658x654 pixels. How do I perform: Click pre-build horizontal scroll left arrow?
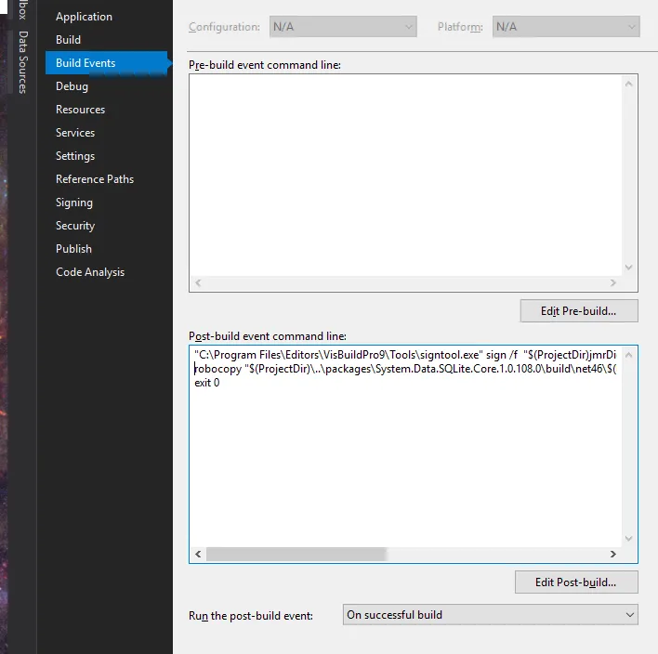point(198,282)
